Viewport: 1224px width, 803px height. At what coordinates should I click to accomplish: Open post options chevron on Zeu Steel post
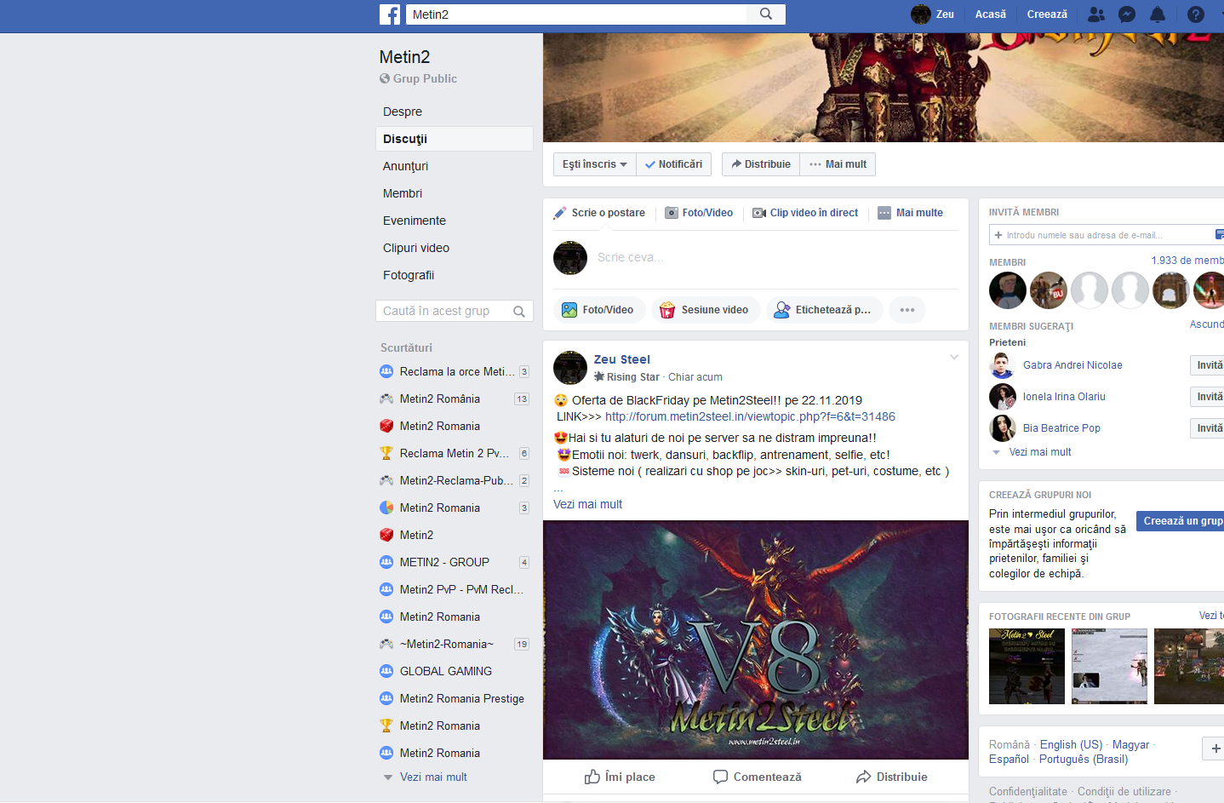[x=954, y=357]
